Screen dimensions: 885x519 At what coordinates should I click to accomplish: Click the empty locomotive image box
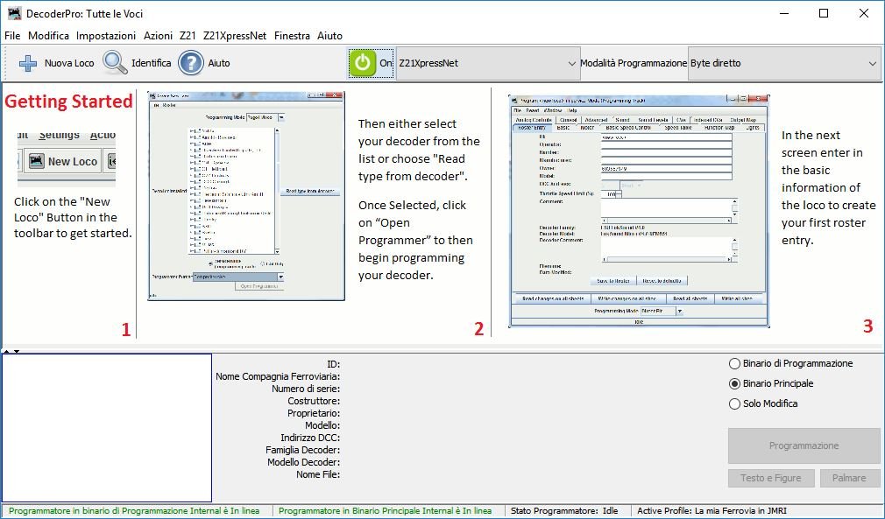pyautogui.click(x=107, y=427)
